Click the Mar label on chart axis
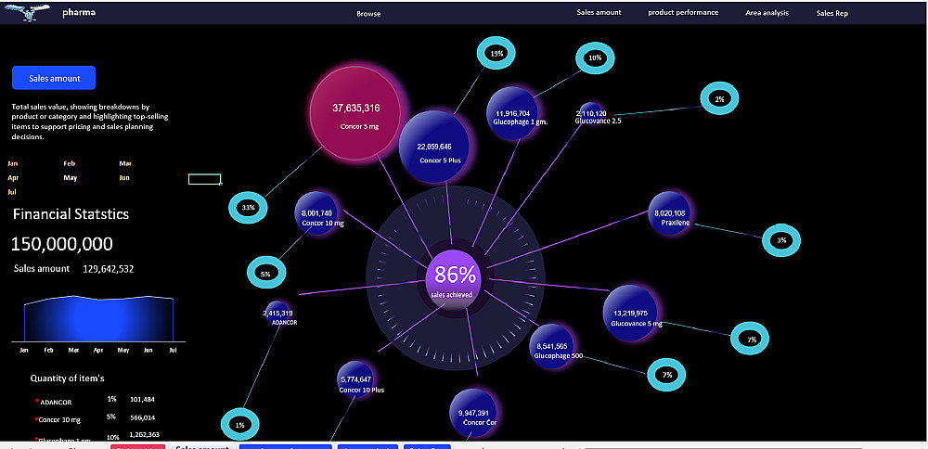 (73, 351)
